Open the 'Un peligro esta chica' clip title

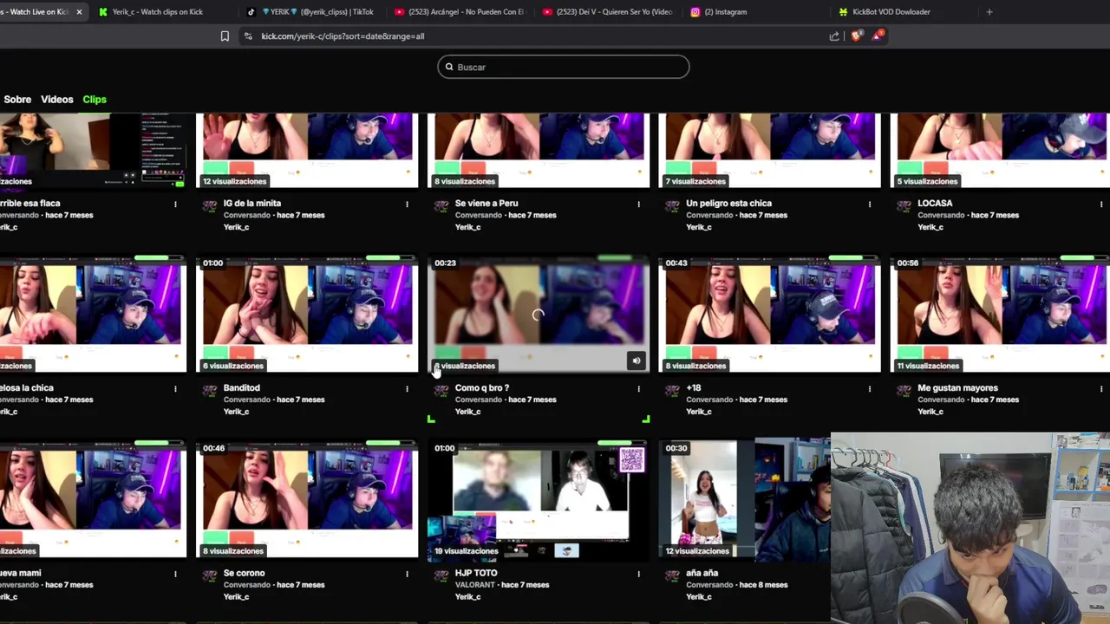click(728, 204)
